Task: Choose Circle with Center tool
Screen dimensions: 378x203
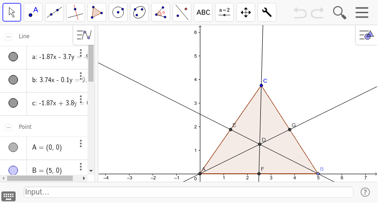Action: (x=118, y=12)
